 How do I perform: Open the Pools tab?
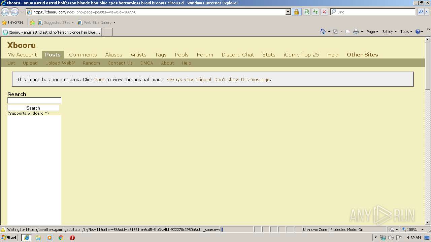[x=181, y=55]
